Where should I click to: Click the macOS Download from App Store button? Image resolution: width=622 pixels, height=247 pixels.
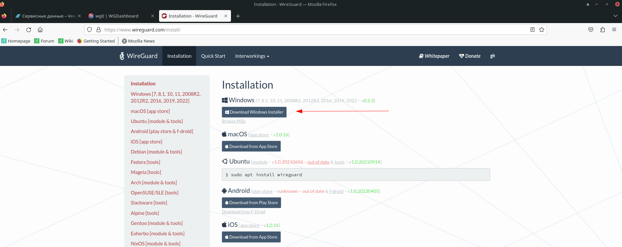point(251,146)
